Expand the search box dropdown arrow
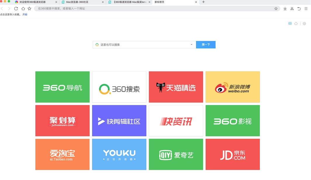 pos(191,45)
